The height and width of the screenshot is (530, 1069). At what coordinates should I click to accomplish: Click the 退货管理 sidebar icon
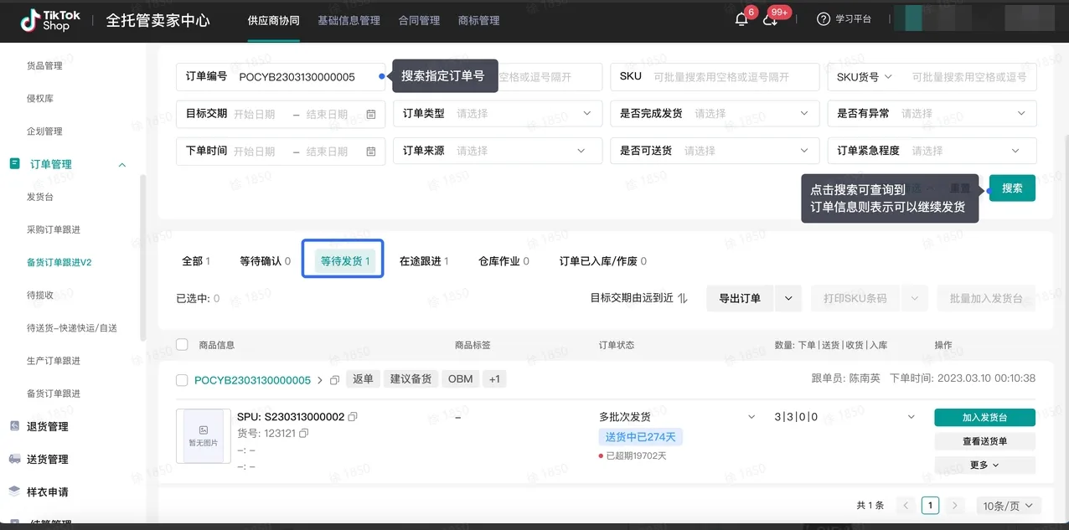(14, 426)
